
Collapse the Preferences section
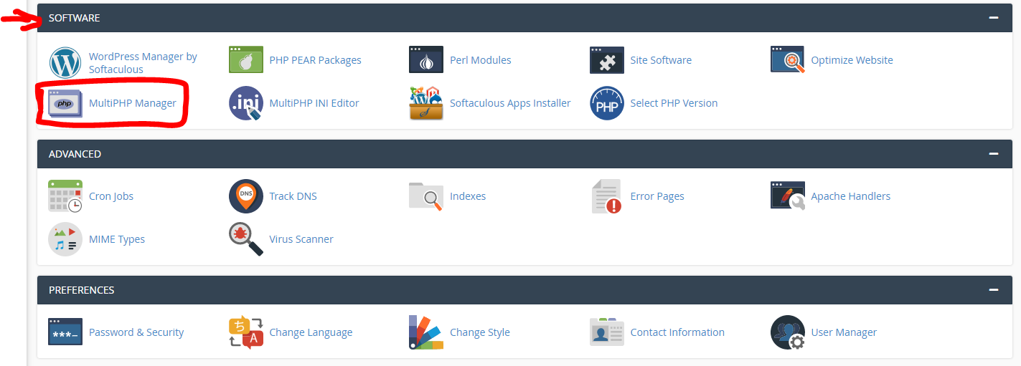click(x=994, y=290)
